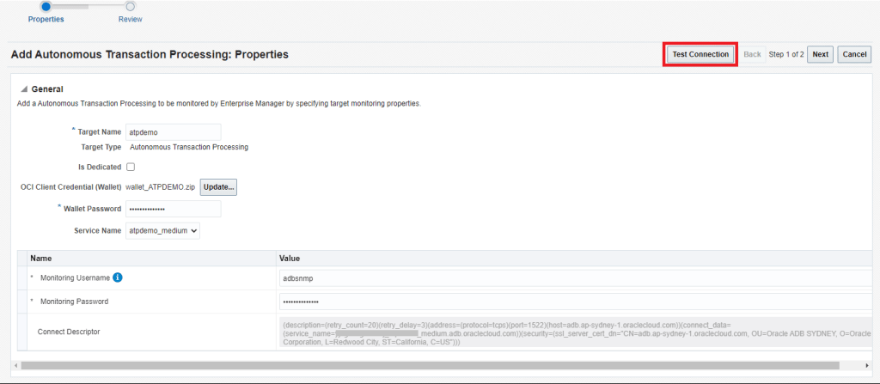
Task: Click the Name column header
Action: point(42,258)
